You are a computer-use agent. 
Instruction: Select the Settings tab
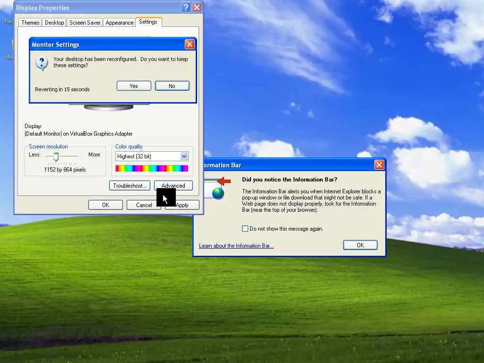click(148, 22)
